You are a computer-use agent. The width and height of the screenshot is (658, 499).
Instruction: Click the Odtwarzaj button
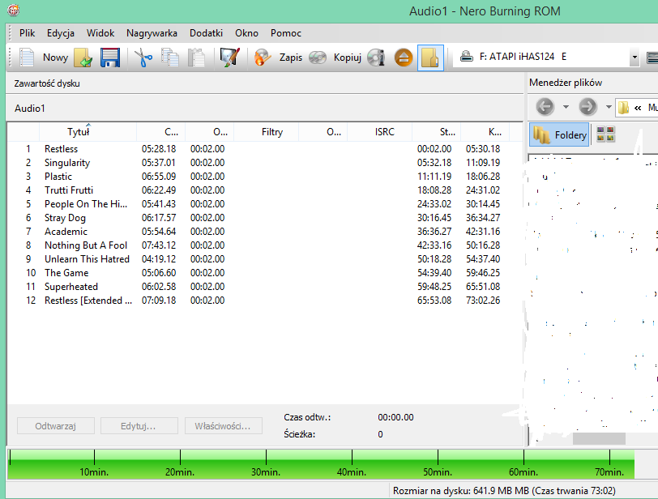coord(56,426)
